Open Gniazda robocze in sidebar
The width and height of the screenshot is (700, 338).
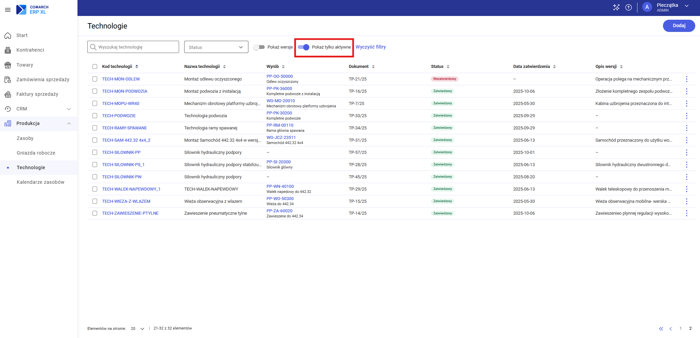[x=36, y=153]
